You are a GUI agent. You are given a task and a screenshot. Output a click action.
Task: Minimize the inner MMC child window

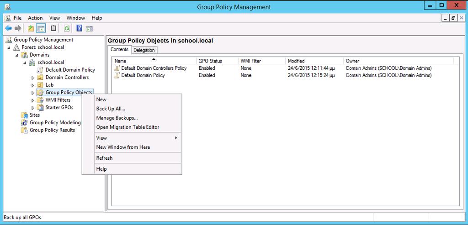pyautogui.click(x=446, y=18)
